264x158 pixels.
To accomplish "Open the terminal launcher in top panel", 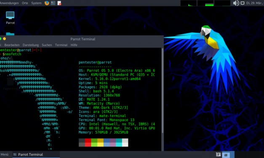I will [x=53, y=3].
